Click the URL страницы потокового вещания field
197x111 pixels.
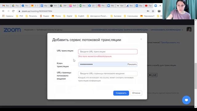108,73
